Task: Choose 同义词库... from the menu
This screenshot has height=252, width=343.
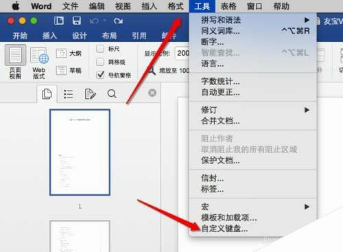Action: (x=253, y=31)
